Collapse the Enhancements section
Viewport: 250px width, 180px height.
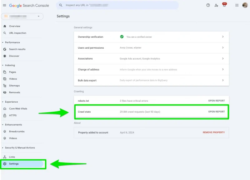[x=2, y=124]
